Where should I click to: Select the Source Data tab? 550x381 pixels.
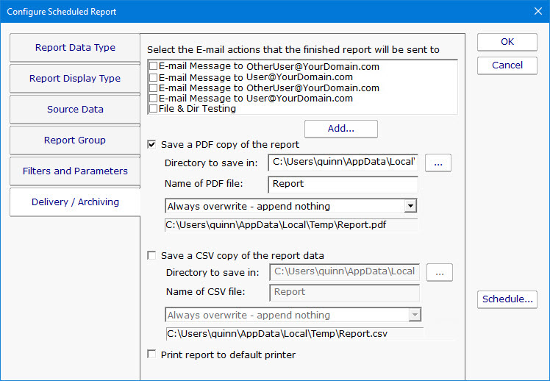75,110
